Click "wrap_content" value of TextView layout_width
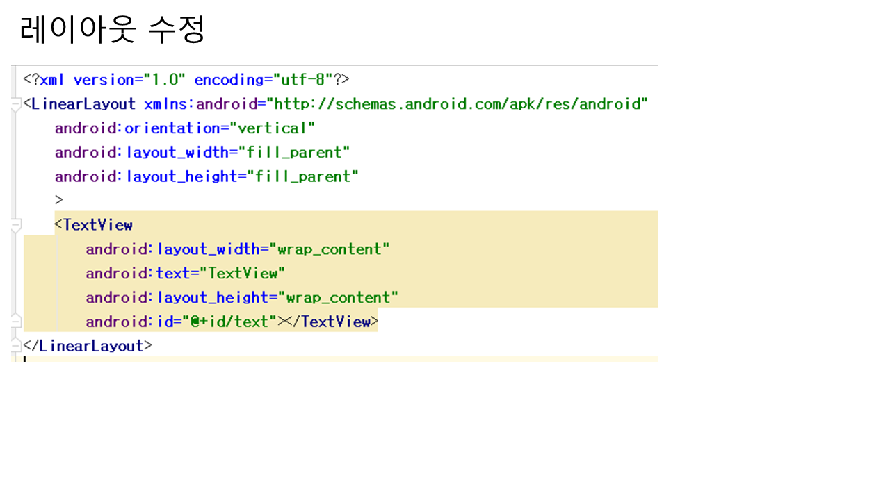The image size is (890, 500). (330, 249)
